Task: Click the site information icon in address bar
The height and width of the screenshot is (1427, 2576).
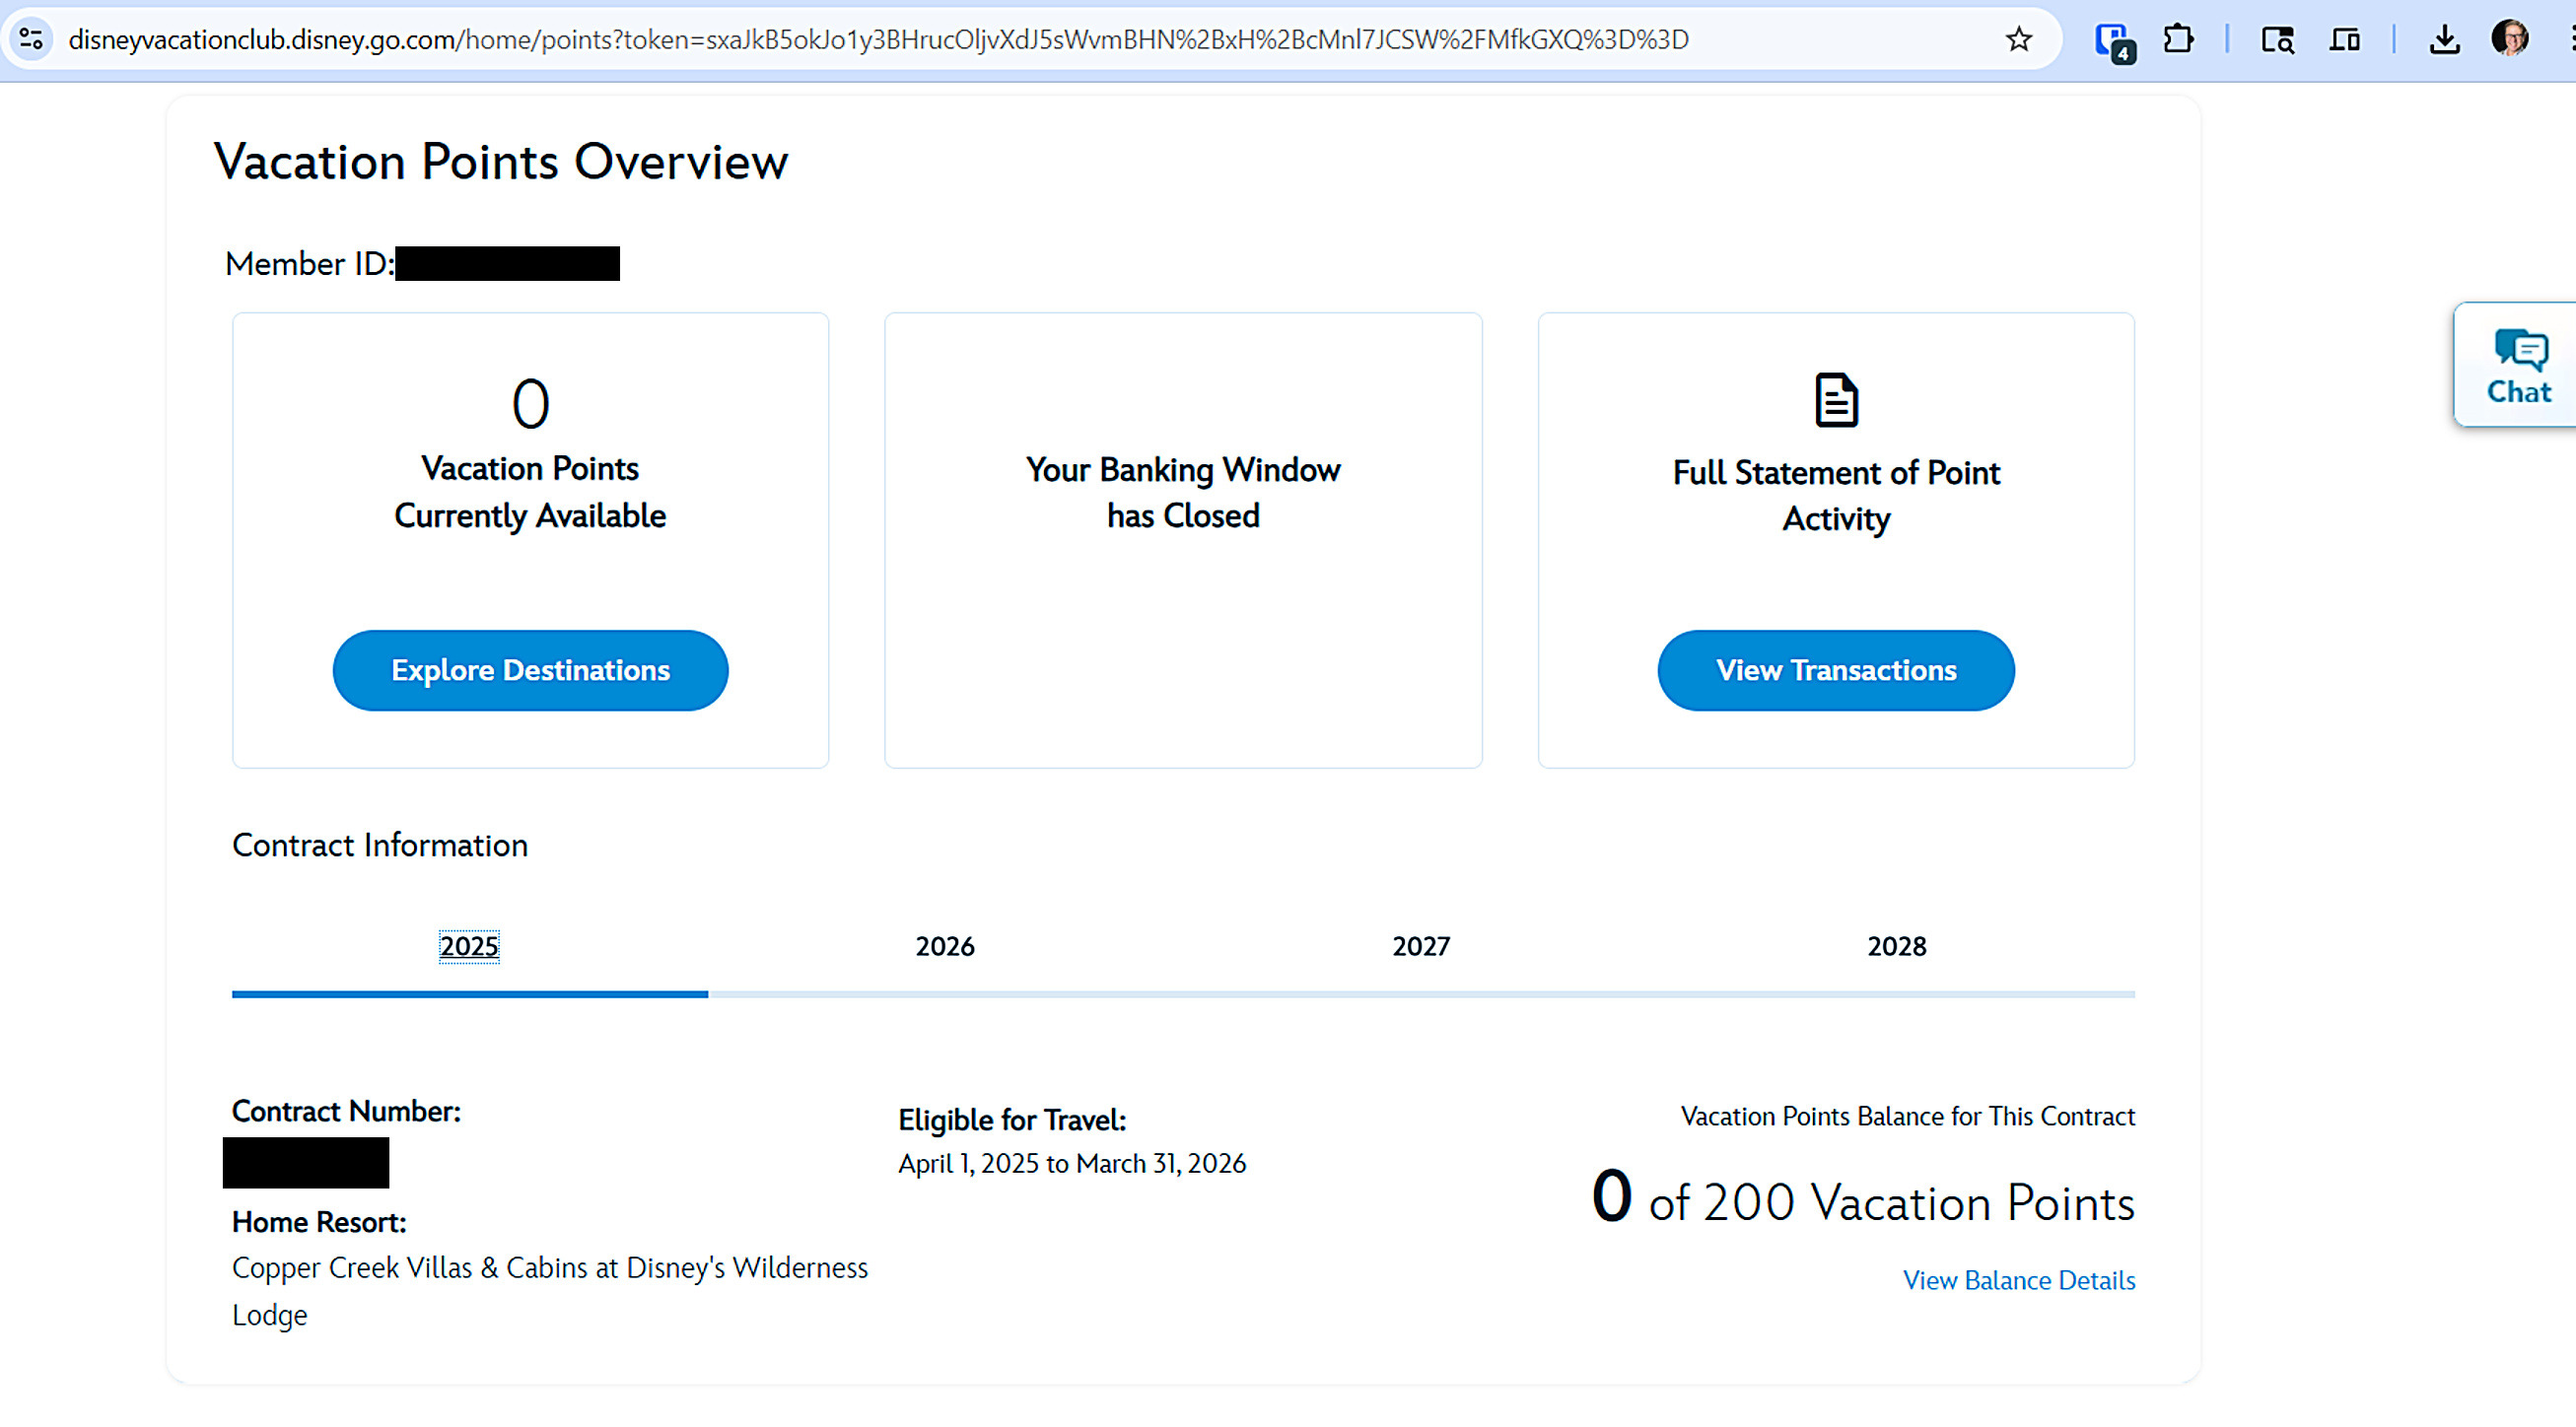Action: 31,39
